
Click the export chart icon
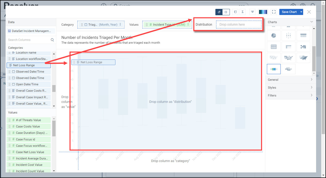pyautogui.click(x=235, y=12)
